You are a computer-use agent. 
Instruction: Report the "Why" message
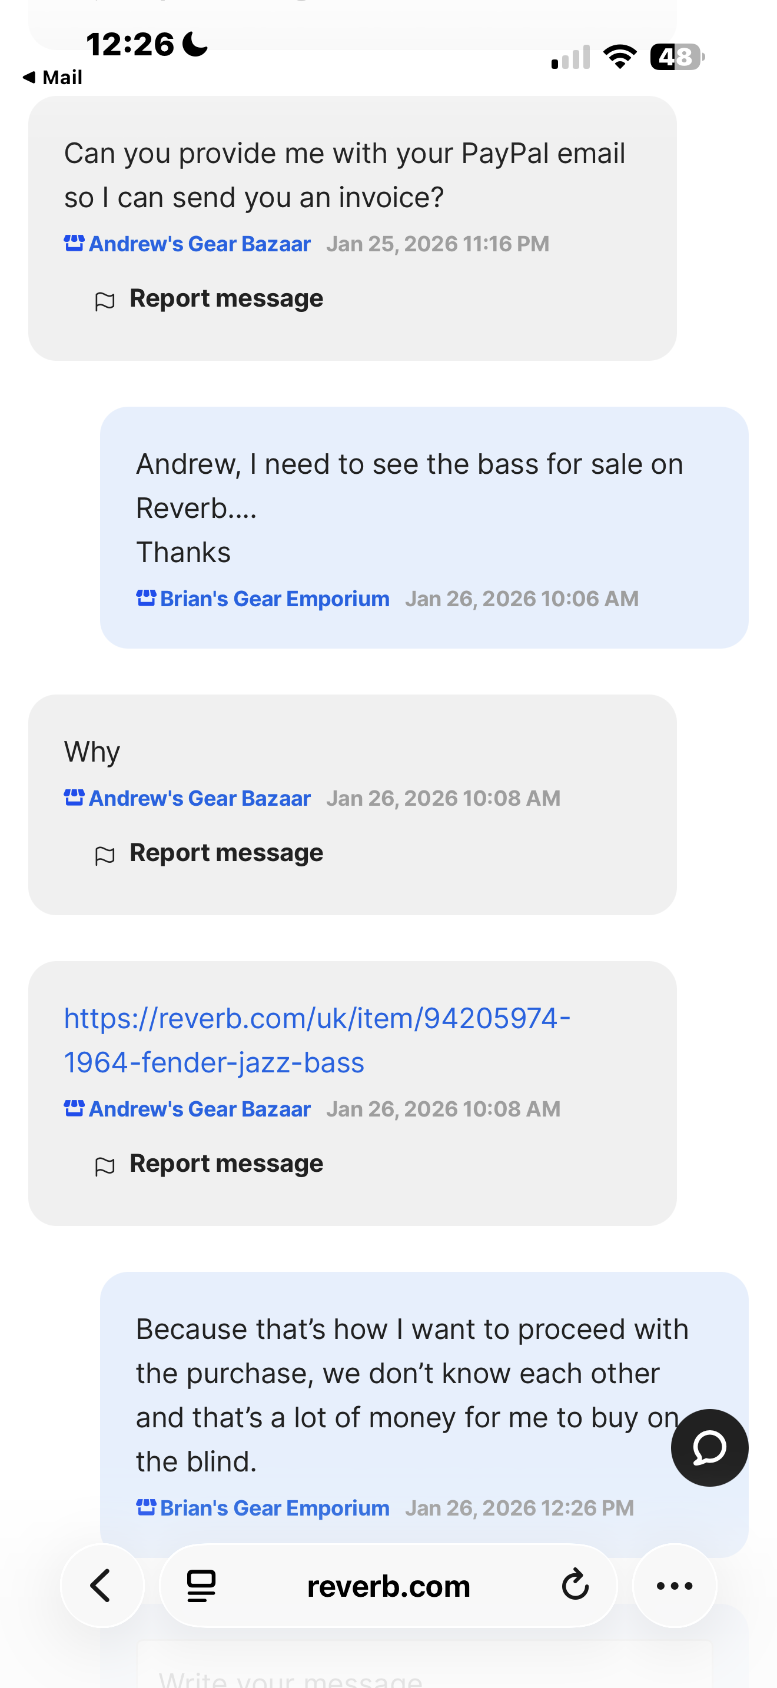click(x=226, y=853)
